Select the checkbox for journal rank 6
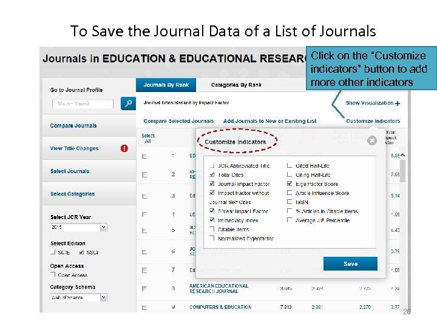This screenshot has width=437, height=327. (x=144, y=252)
